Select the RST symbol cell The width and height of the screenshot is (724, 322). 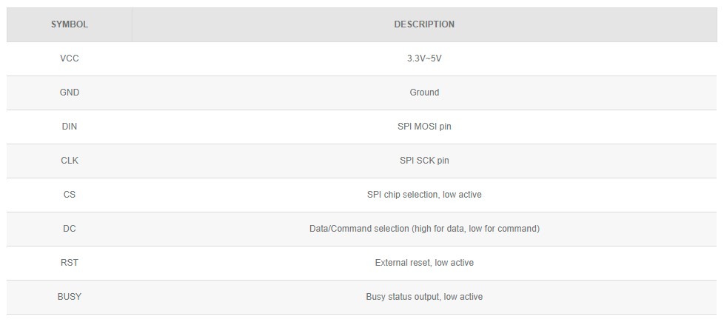coord(70,263)
